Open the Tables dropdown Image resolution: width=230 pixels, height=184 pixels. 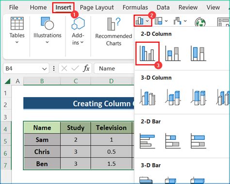tap(17, 31)
